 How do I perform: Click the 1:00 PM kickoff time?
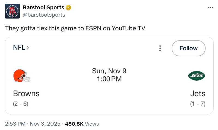pyautogui.click(x=109, y=79)
